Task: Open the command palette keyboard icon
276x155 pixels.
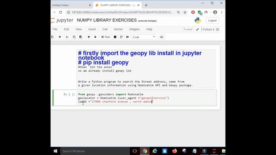Action: click(x=161, y=37)
